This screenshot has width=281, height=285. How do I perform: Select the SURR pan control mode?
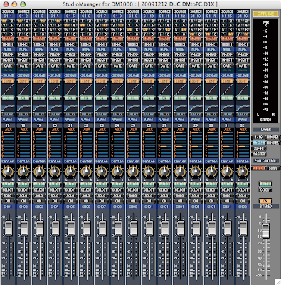pyautogui.click(x=272, y=168)
